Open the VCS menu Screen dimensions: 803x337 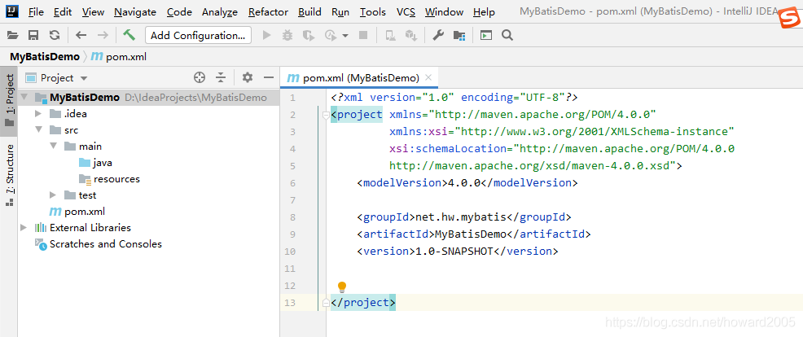pyautogui.click(x=406, y=11)
